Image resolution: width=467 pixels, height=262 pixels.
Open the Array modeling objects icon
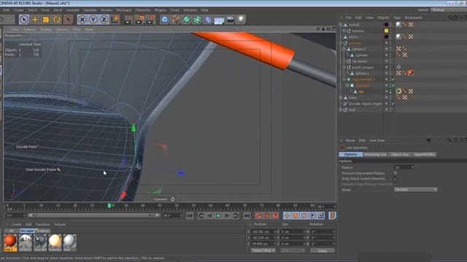coord(197,20)
